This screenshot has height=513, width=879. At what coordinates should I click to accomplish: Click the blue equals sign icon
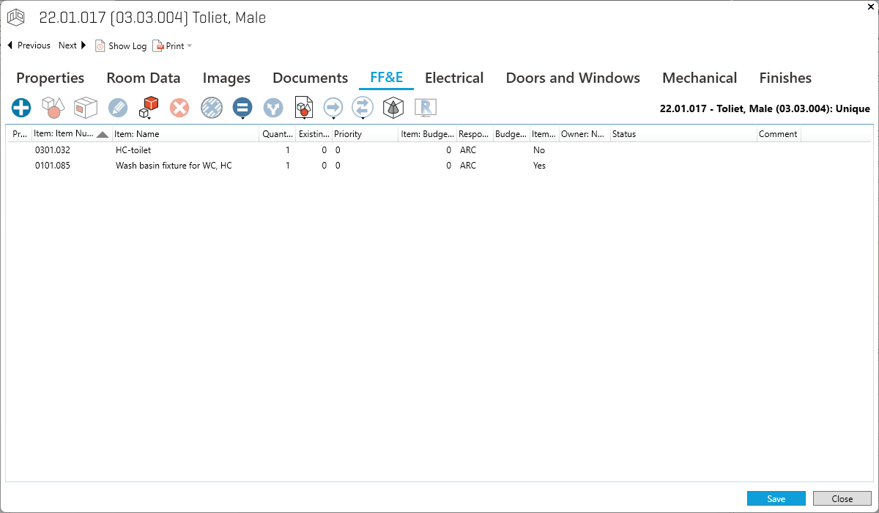242,108
